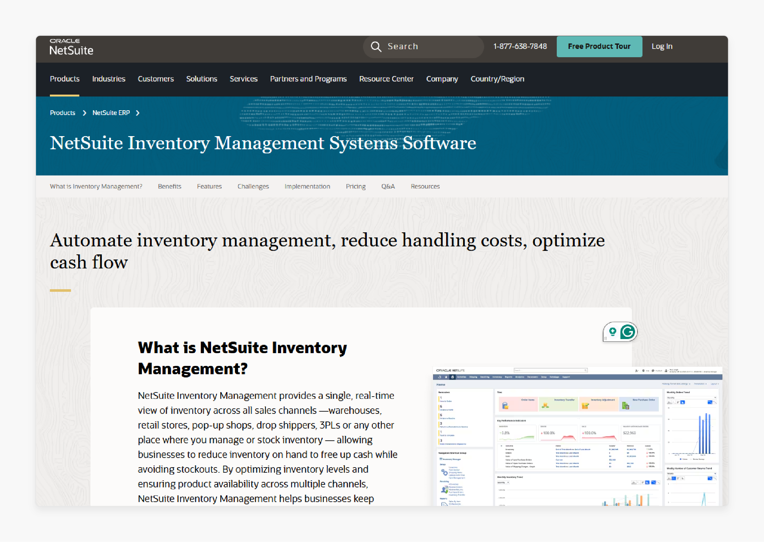Jump to Q&A section
764x542 pixels.
(388, 187)
